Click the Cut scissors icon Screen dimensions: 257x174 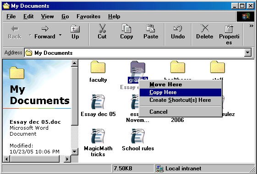click(102, 28)
